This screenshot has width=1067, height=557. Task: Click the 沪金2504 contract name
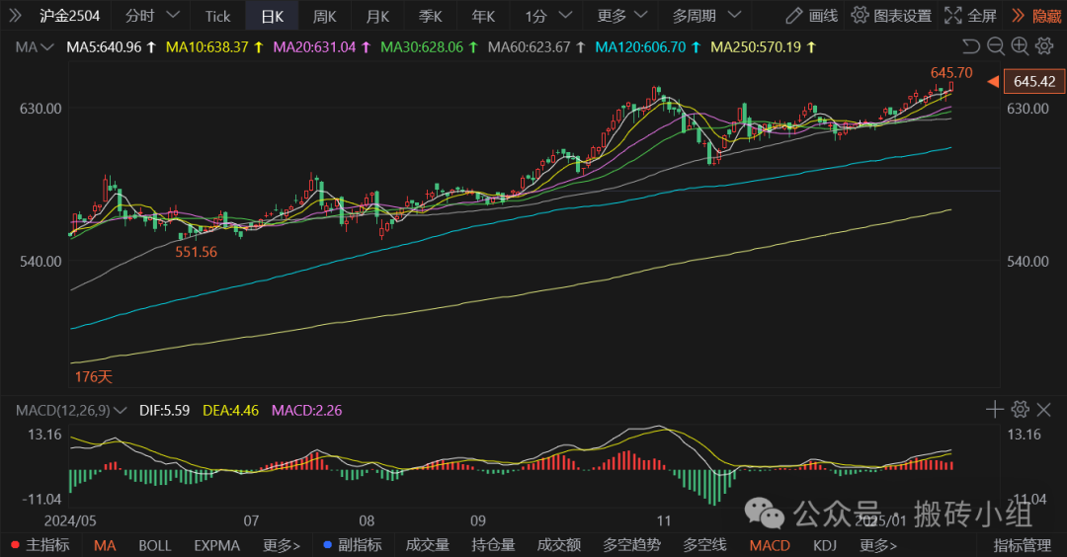pyautogui.click(x=69, y=16)
